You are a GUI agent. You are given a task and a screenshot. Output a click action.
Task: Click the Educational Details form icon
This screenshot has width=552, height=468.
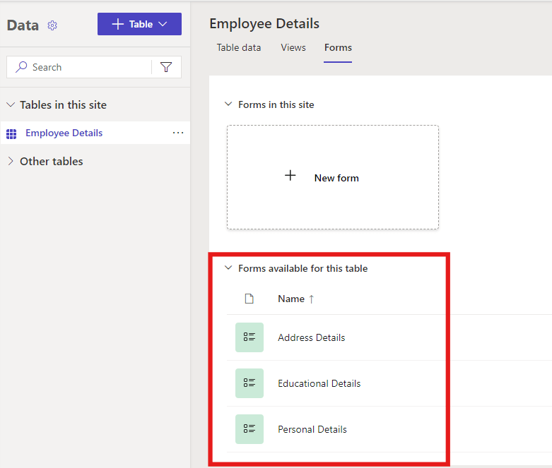249,383
